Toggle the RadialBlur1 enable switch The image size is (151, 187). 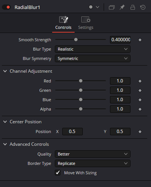6,7
